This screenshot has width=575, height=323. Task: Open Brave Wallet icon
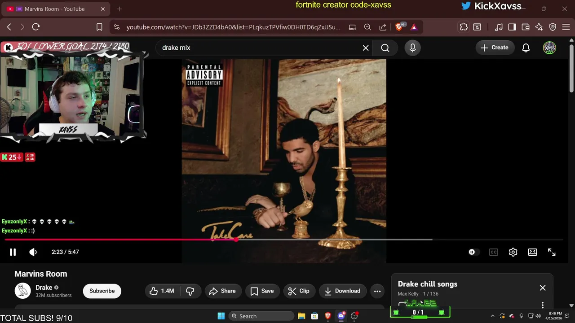click(x=525, y=27)
